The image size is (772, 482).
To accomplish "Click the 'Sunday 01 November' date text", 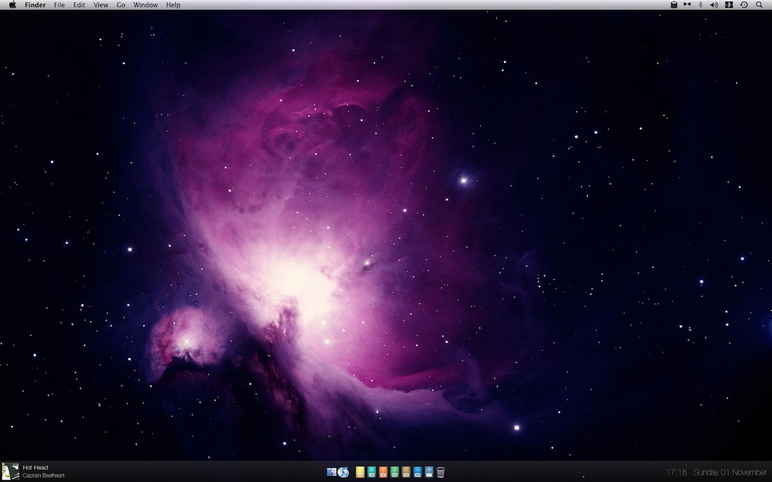I will click(x=730, y=472).
